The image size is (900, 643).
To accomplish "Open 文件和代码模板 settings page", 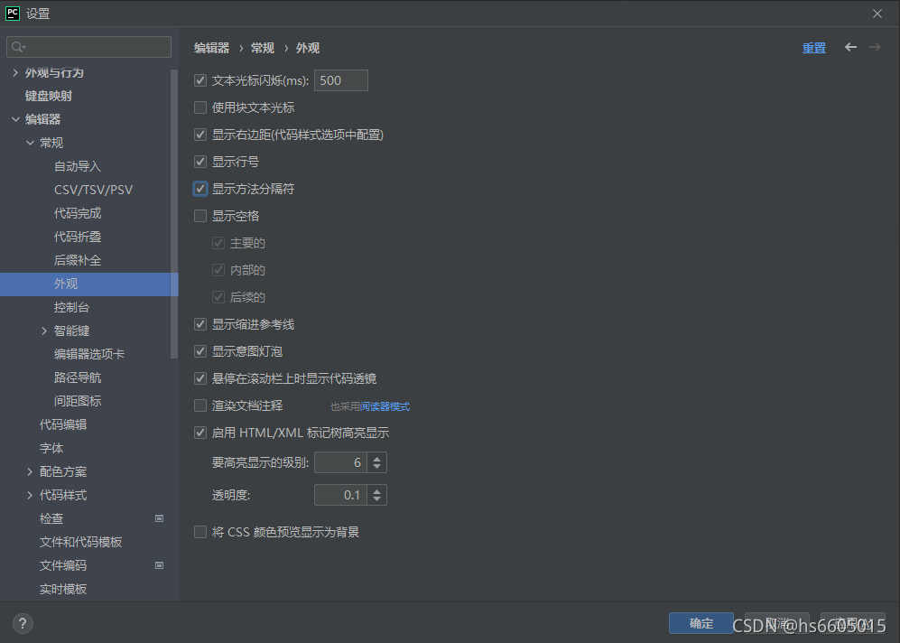I will [80, 542].
